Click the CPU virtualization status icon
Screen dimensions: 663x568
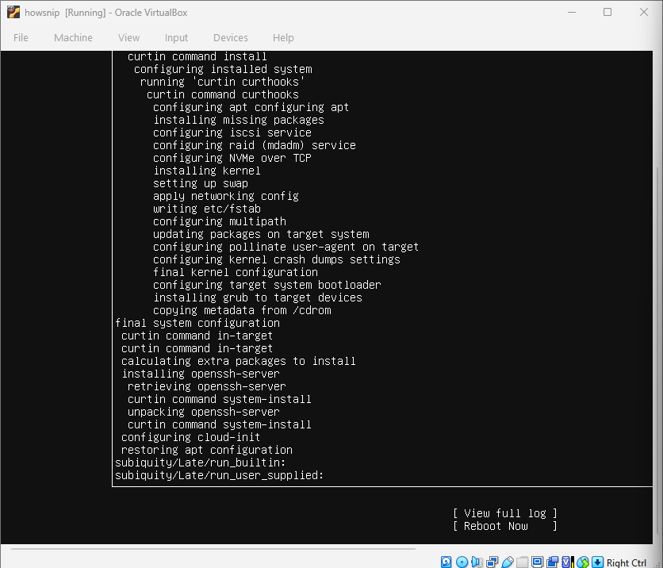[x=568, y=562]
